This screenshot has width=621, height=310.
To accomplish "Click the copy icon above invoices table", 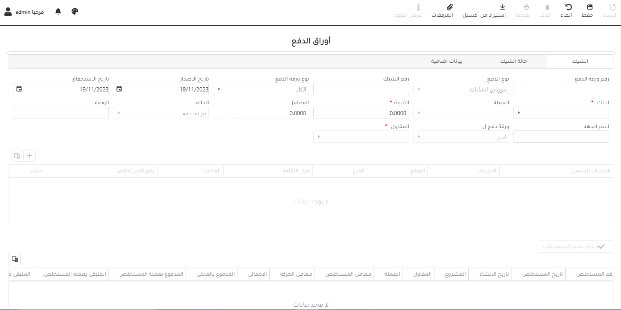I will pyautogui.click(x=15, y=259).
